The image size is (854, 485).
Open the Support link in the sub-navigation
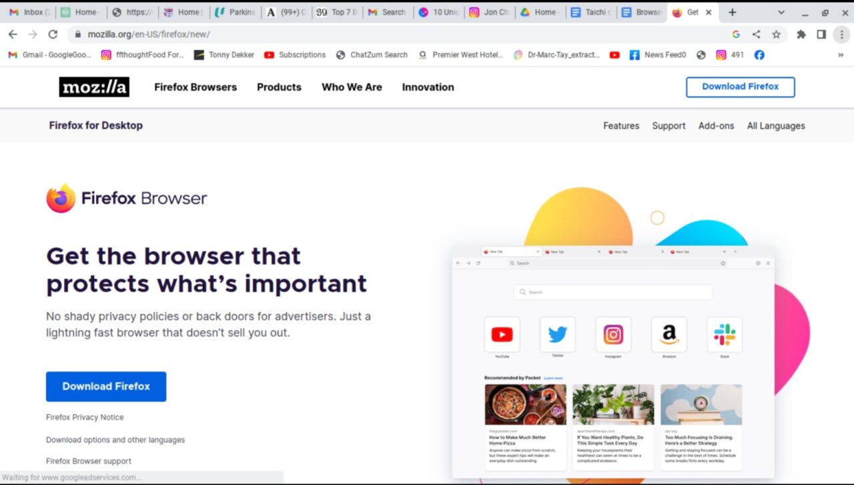tap(669, 126)
